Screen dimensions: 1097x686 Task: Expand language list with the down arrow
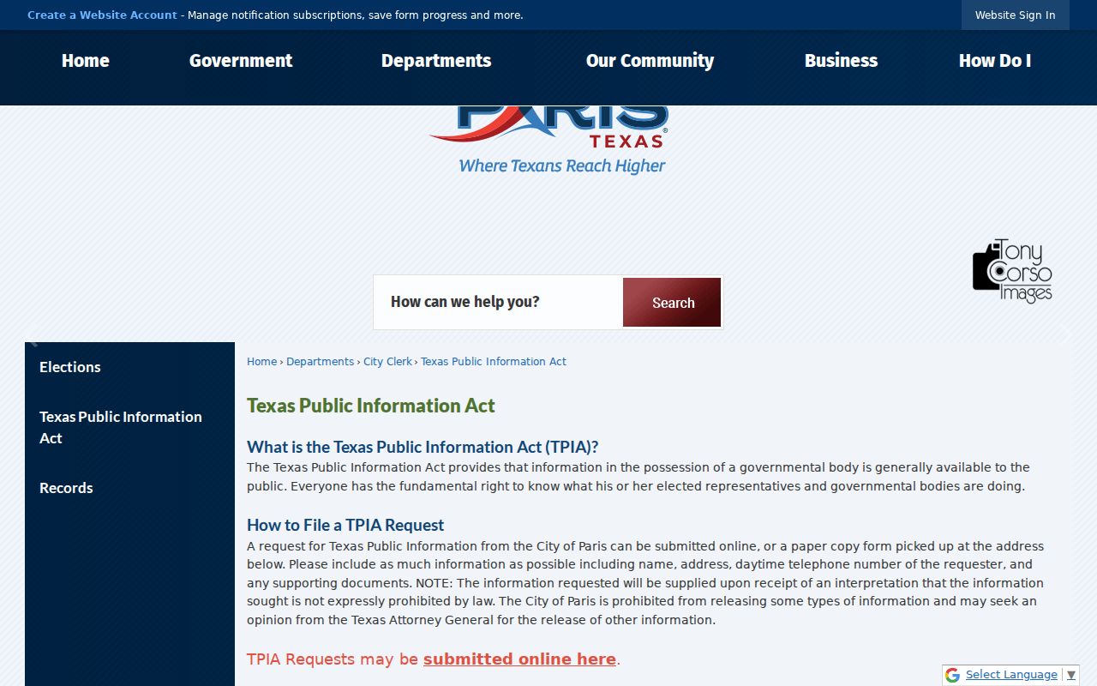pyautogui.click(x=1070, y=675)
